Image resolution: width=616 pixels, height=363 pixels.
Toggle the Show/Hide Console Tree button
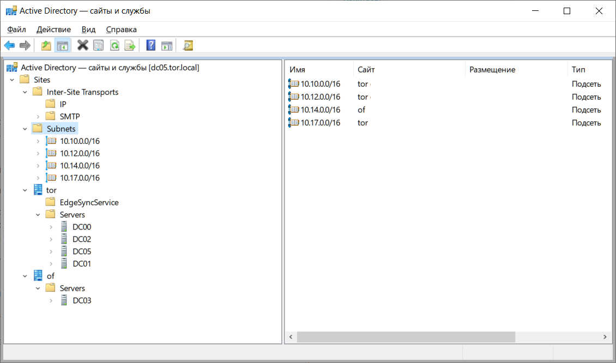click(62, 46)
